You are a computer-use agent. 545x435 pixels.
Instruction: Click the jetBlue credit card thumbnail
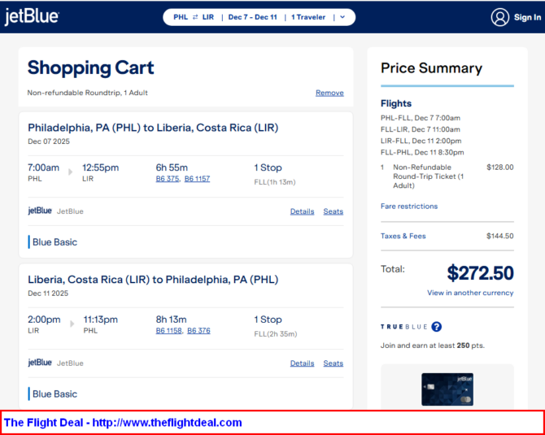[x=447, y=389]
